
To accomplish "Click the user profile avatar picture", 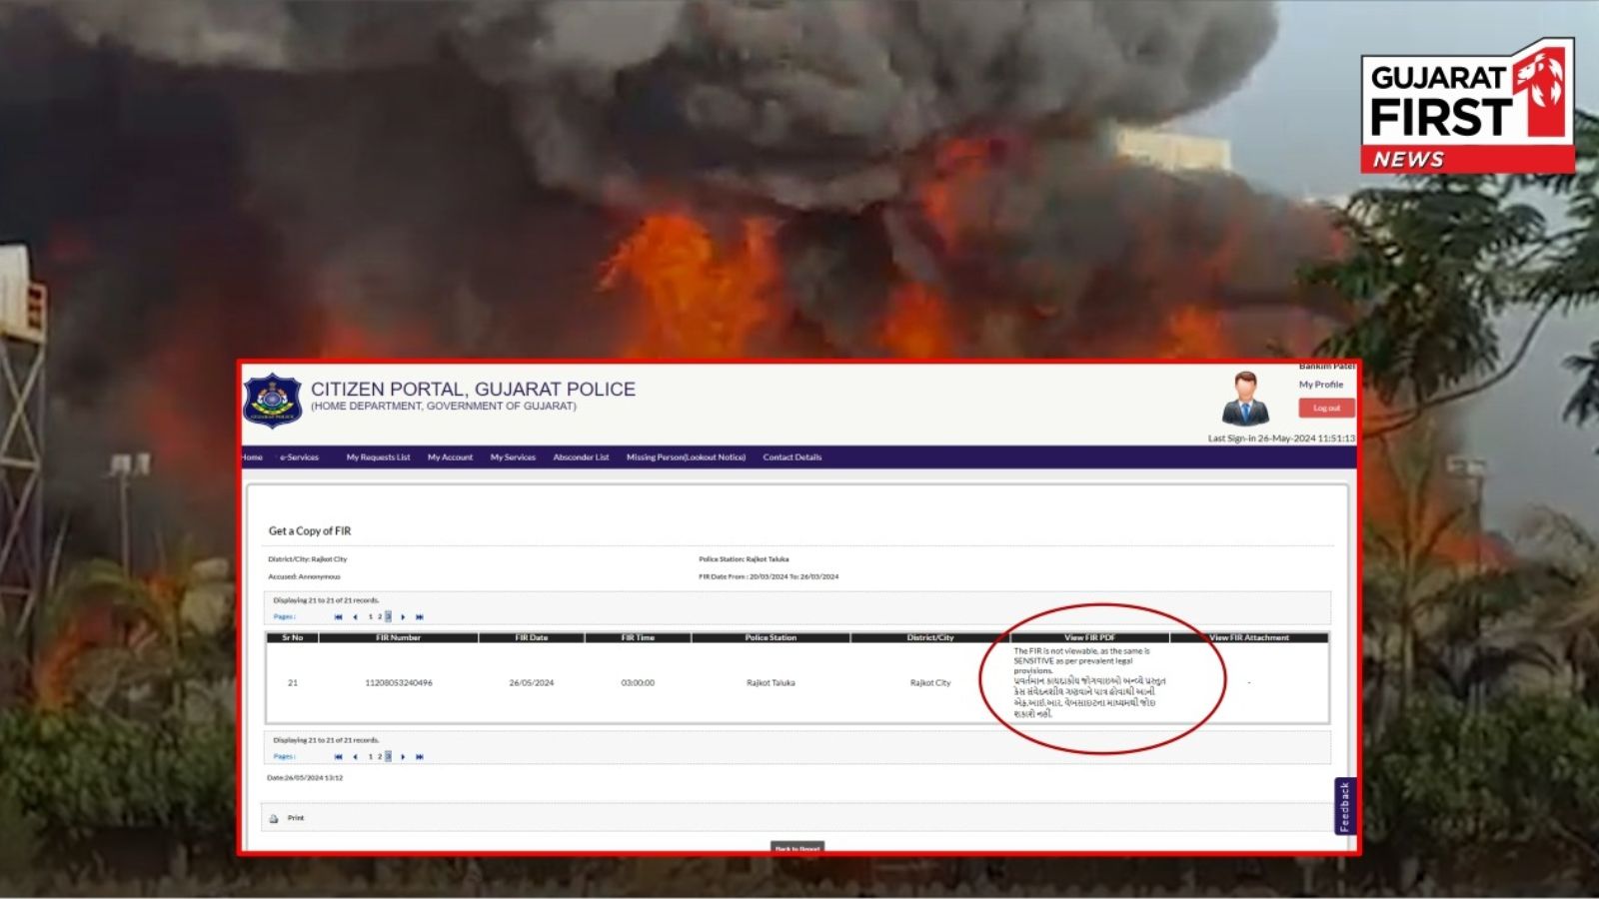I will coord(1245,399).
